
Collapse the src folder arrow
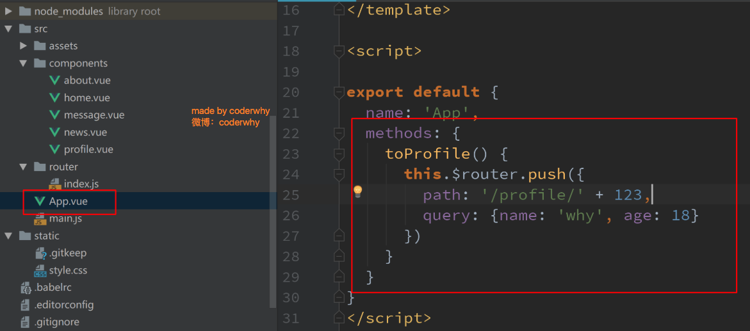[8, 29]
